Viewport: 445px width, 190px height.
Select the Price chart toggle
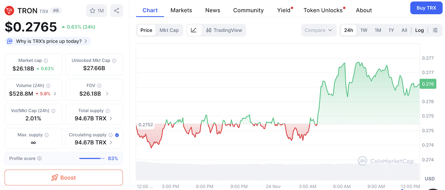[146, 30]
